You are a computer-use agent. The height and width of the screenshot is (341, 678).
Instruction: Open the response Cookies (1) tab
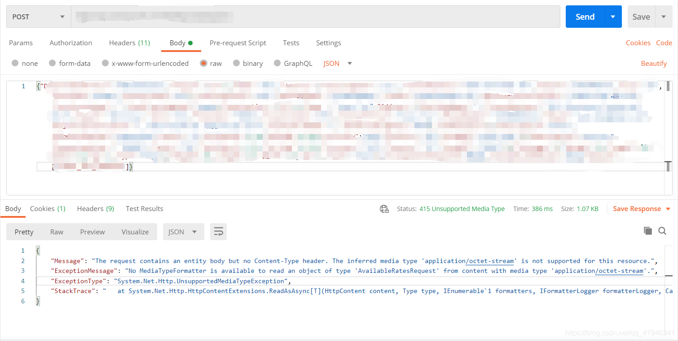48,208
